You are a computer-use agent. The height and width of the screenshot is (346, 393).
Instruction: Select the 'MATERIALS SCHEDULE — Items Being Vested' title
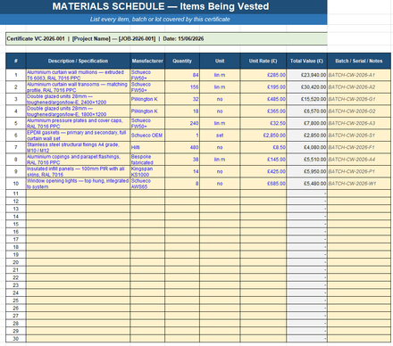(161, 6)
